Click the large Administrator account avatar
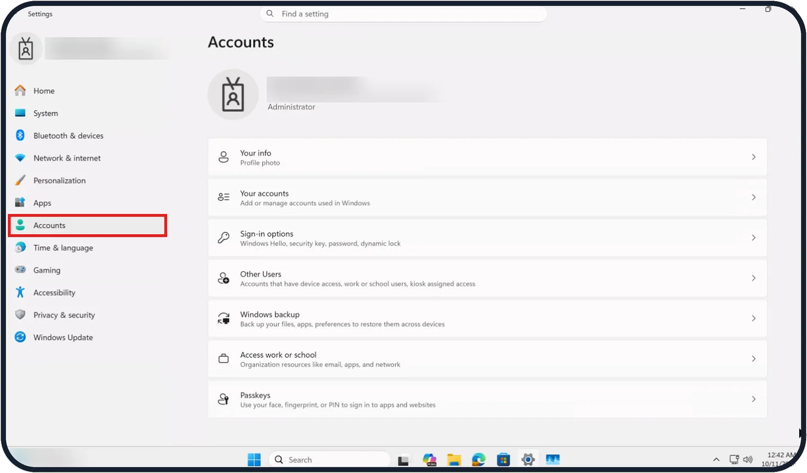Screen dimensions: 807x473 pos(233,94)
